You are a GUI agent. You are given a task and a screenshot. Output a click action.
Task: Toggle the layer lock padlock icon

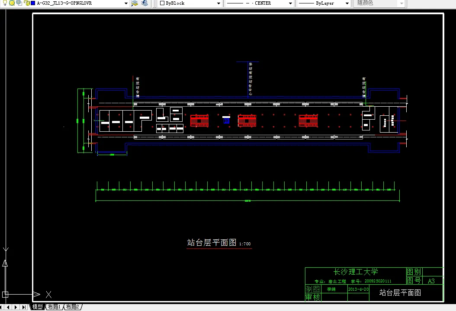tap(27, 3)
